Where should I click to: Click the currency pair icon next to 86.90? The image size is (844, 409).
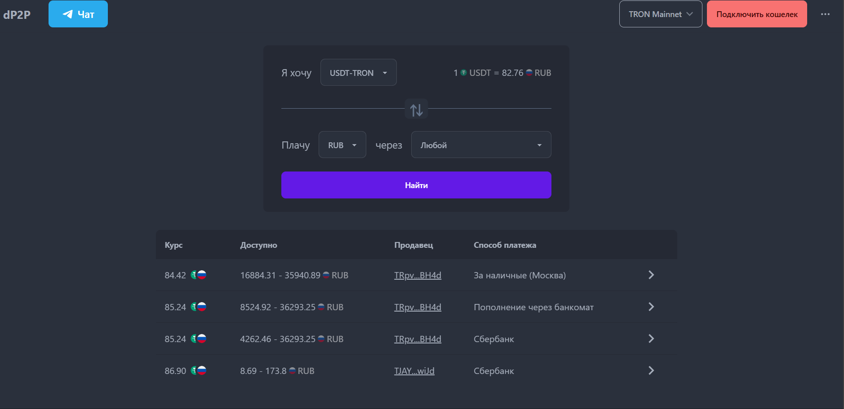click(199, 370)
